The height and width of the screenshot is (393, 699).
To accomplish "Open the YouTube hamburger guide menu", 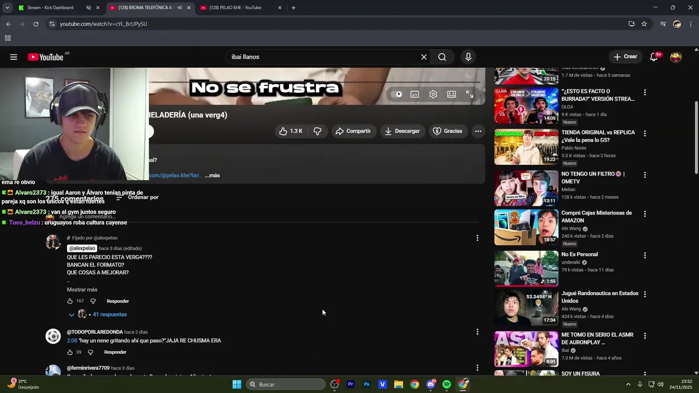I will (14, 57).
